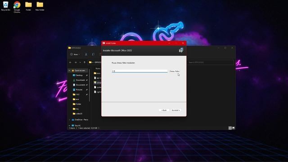
Task: Switch Explorer to the large icons view
Action: tap(233, 128)
